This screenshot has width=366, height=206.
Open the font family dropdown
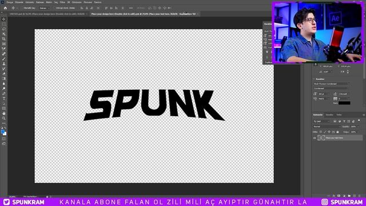(x=332, y=84)
